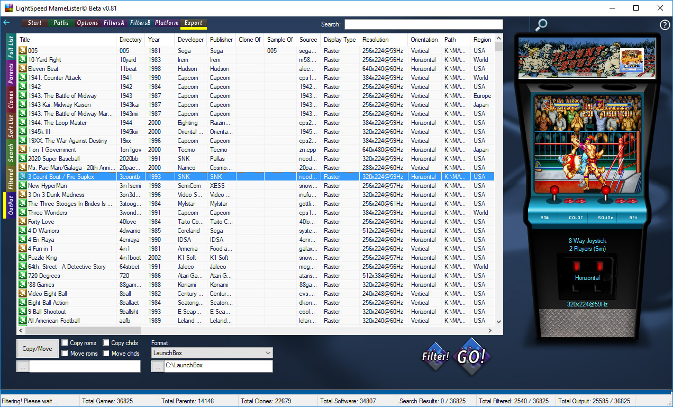The width and height of the screenshot is (673, 407).
Task: Select the Export tab
Action: pyautogui.click(x=193, y=23)
